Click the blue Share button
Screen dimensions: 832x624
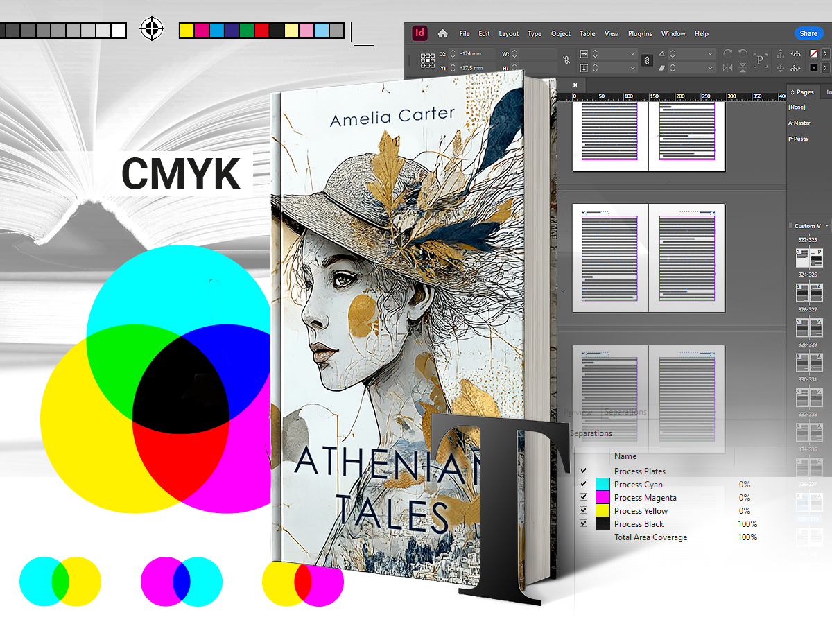pos(809,33)
